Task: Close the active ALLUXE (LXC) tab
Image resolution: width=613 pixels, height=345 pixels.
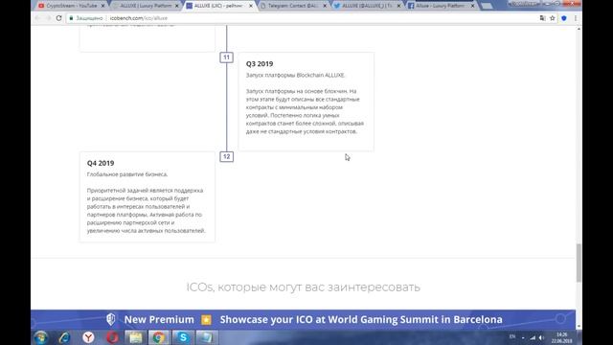Action: tap(251, 6)
